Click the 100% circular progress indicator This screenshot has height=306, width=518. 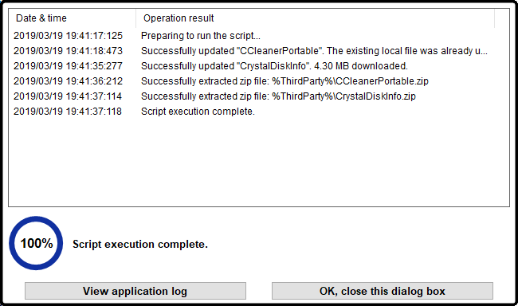36,243
